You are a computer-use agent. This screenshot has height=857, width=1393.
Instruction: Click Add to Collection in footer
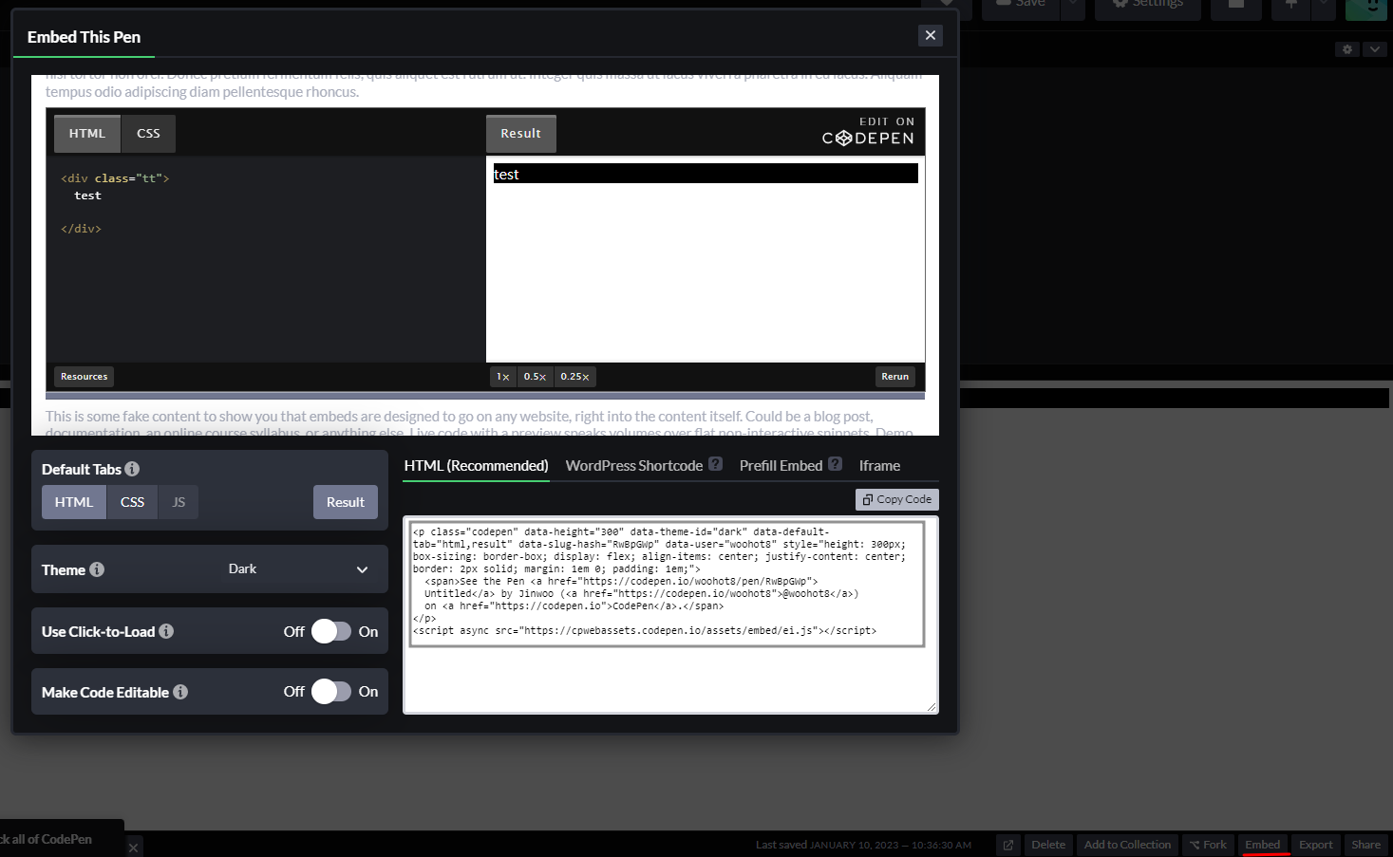[x=1128, y=845]
